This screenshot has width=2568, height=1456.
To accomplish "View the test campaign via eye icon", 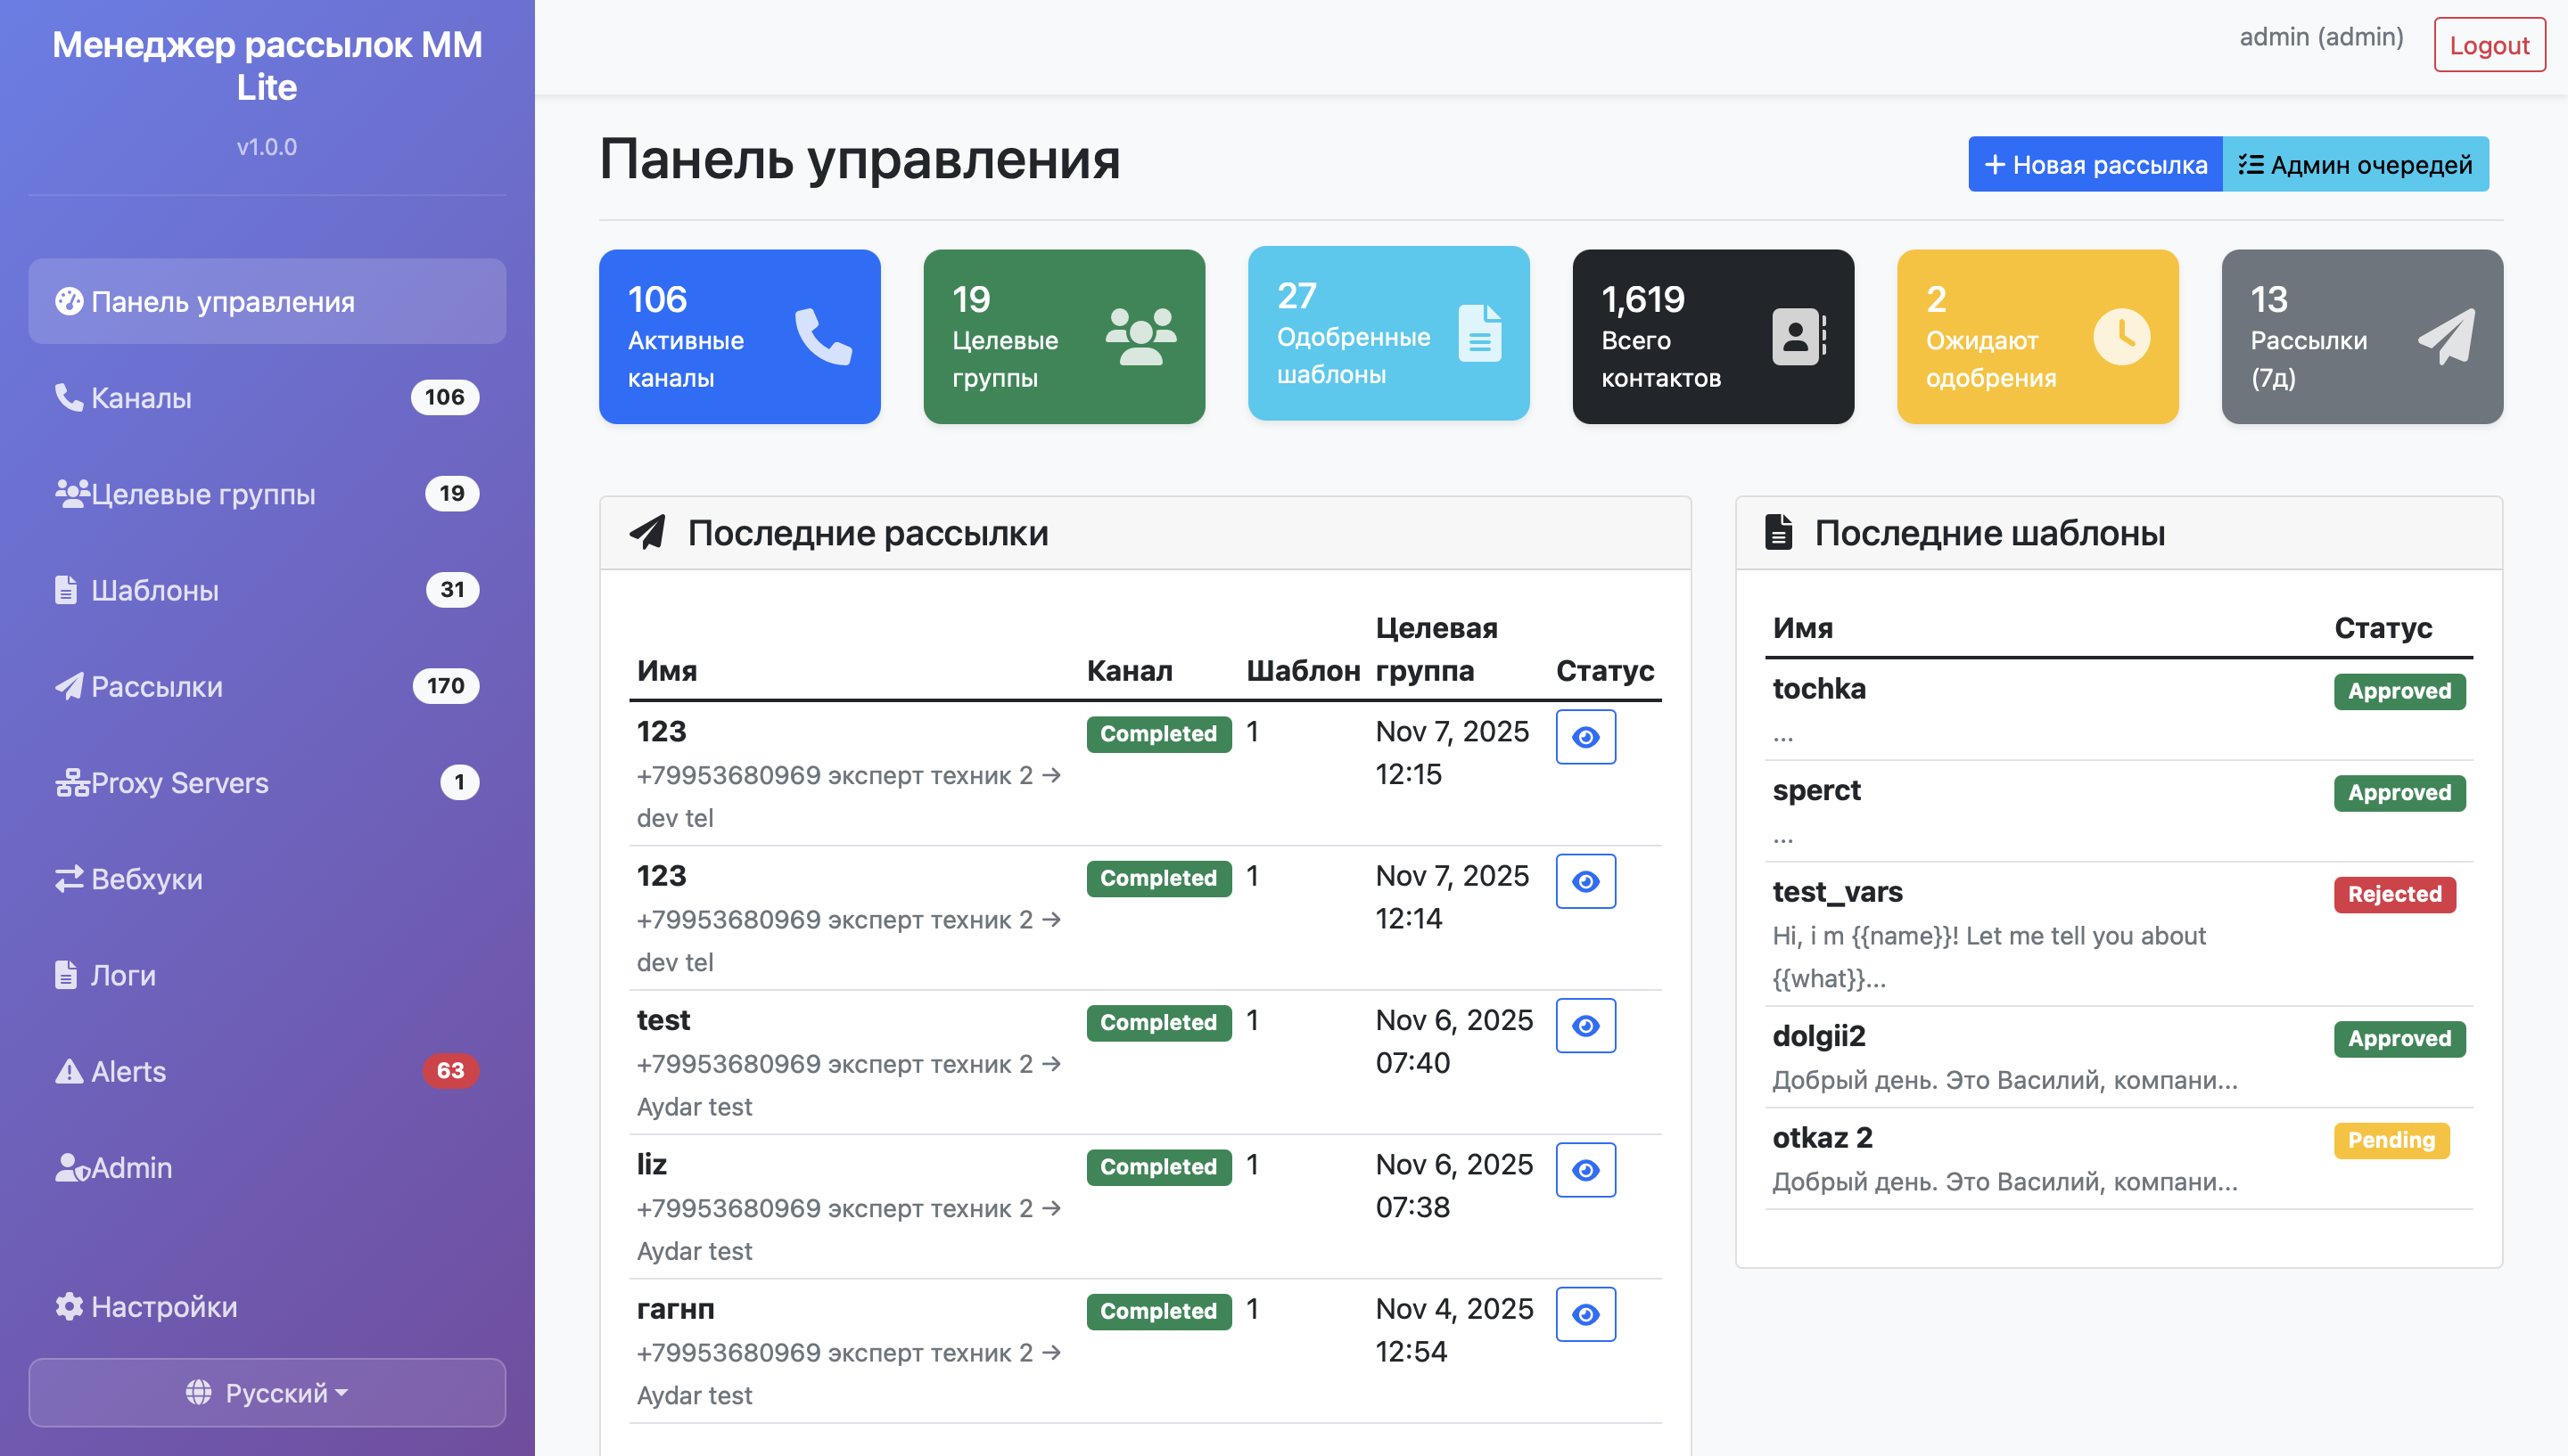I will 1584,1026.
